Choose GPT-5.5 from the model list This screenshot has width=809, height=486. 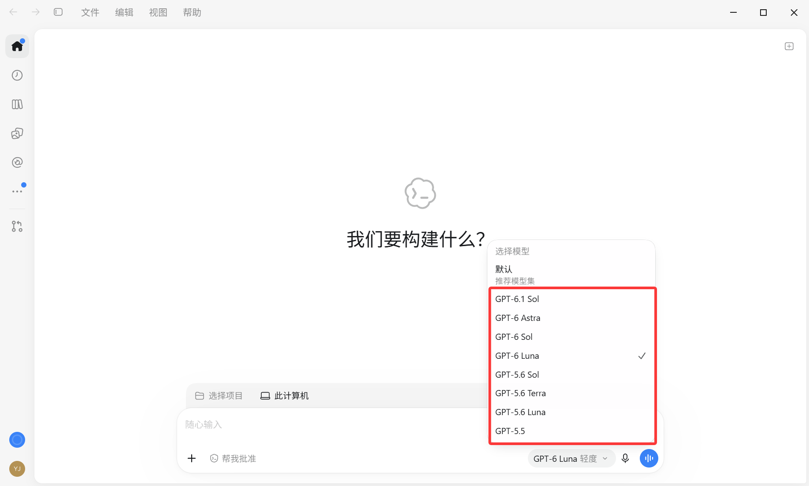(x=572, y=431)
